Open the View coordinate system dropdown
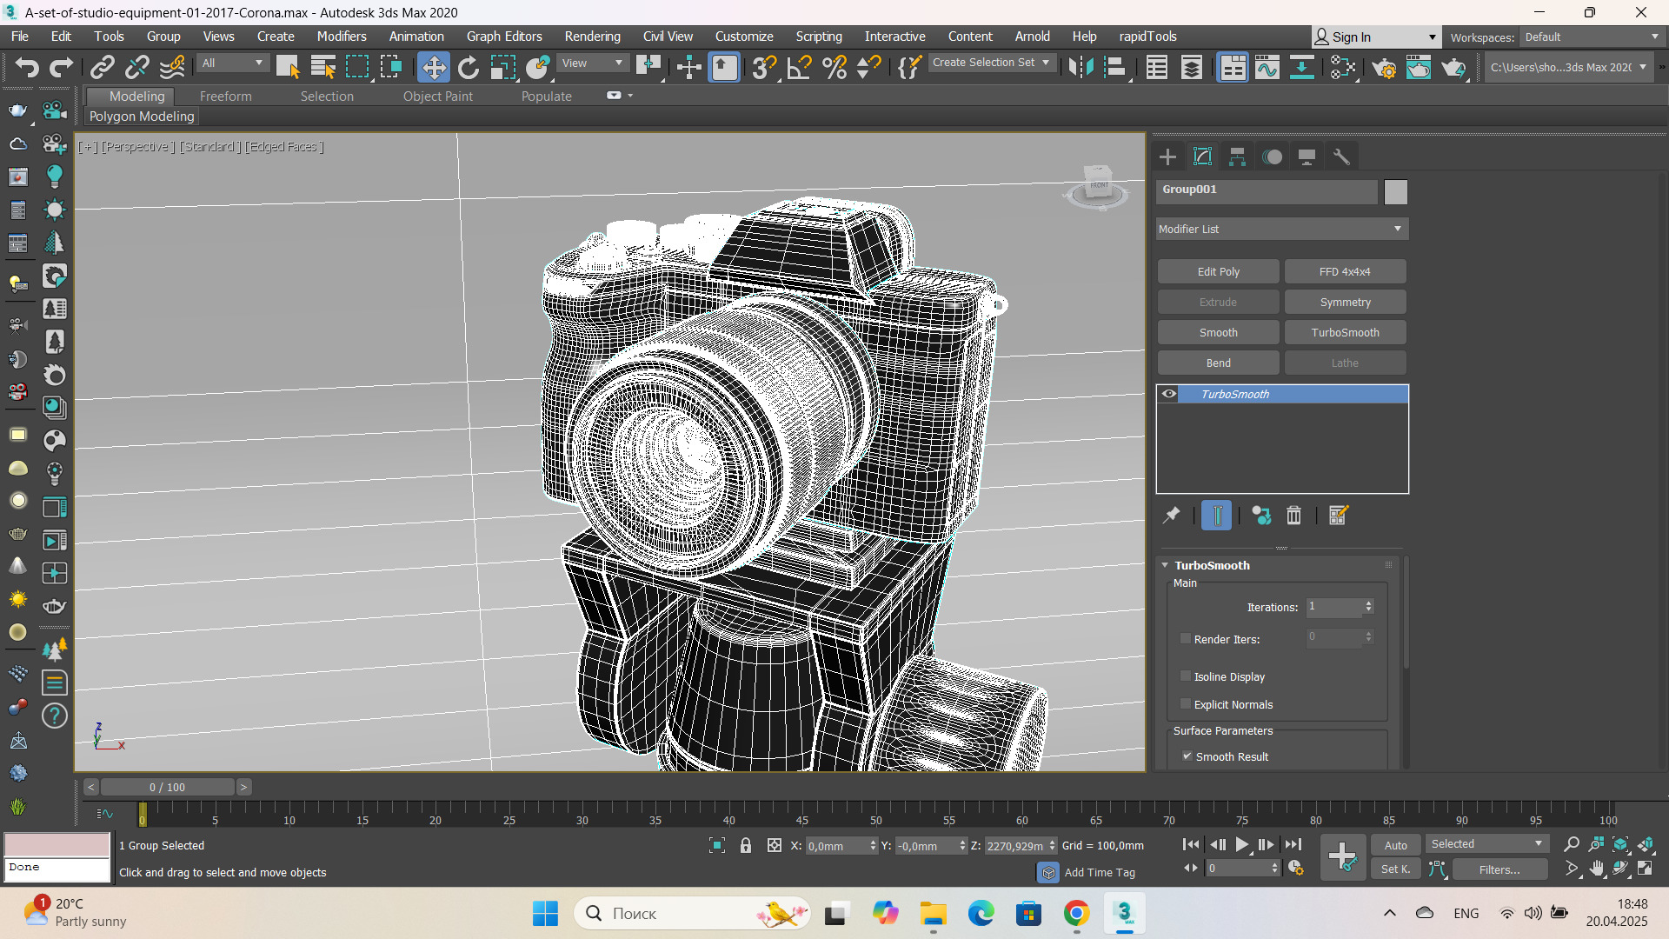 592,63
